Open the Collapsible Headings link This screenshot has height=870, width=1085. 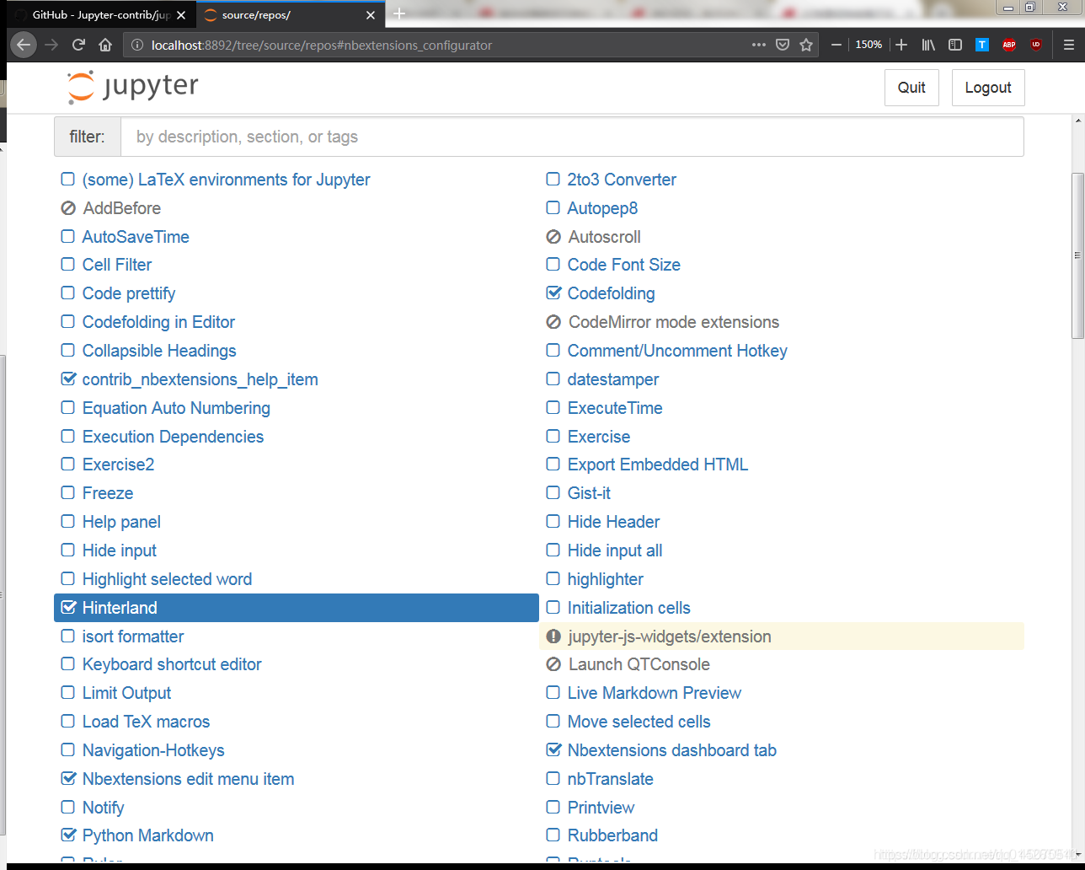[159, 351]
